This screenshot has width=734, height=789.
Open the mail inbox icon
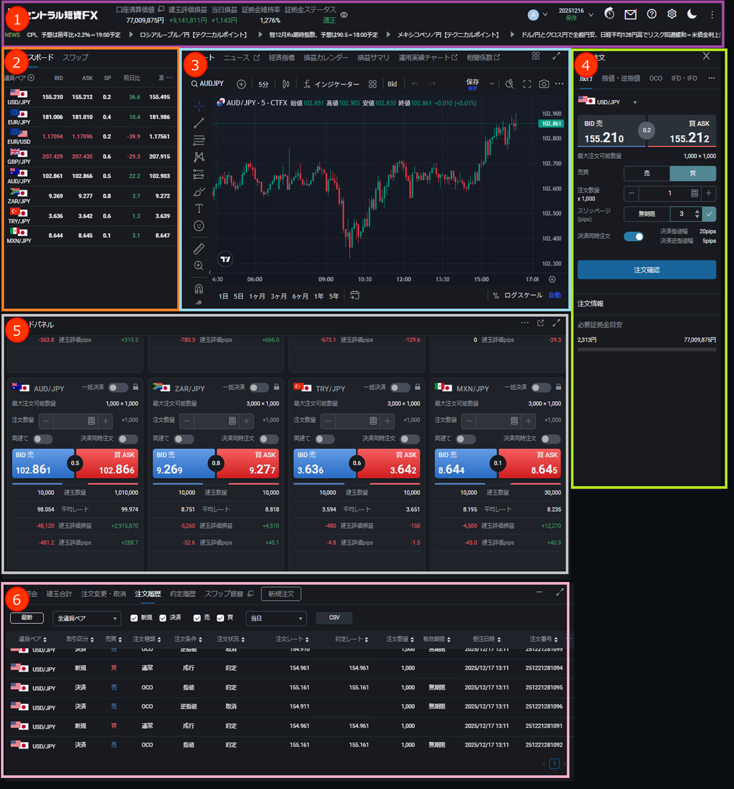coord(630,14)
